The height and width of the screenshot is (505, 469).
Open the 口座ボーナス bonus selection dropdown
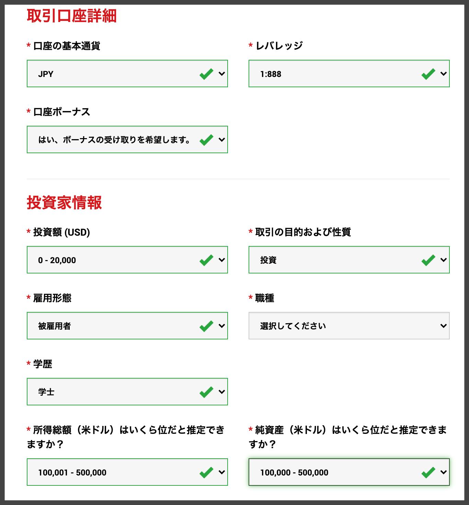[x=127, y=139]
